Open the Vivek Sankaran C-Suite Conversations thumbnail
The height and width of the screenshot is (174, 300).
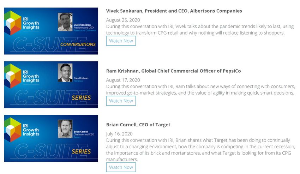(51, 31)
